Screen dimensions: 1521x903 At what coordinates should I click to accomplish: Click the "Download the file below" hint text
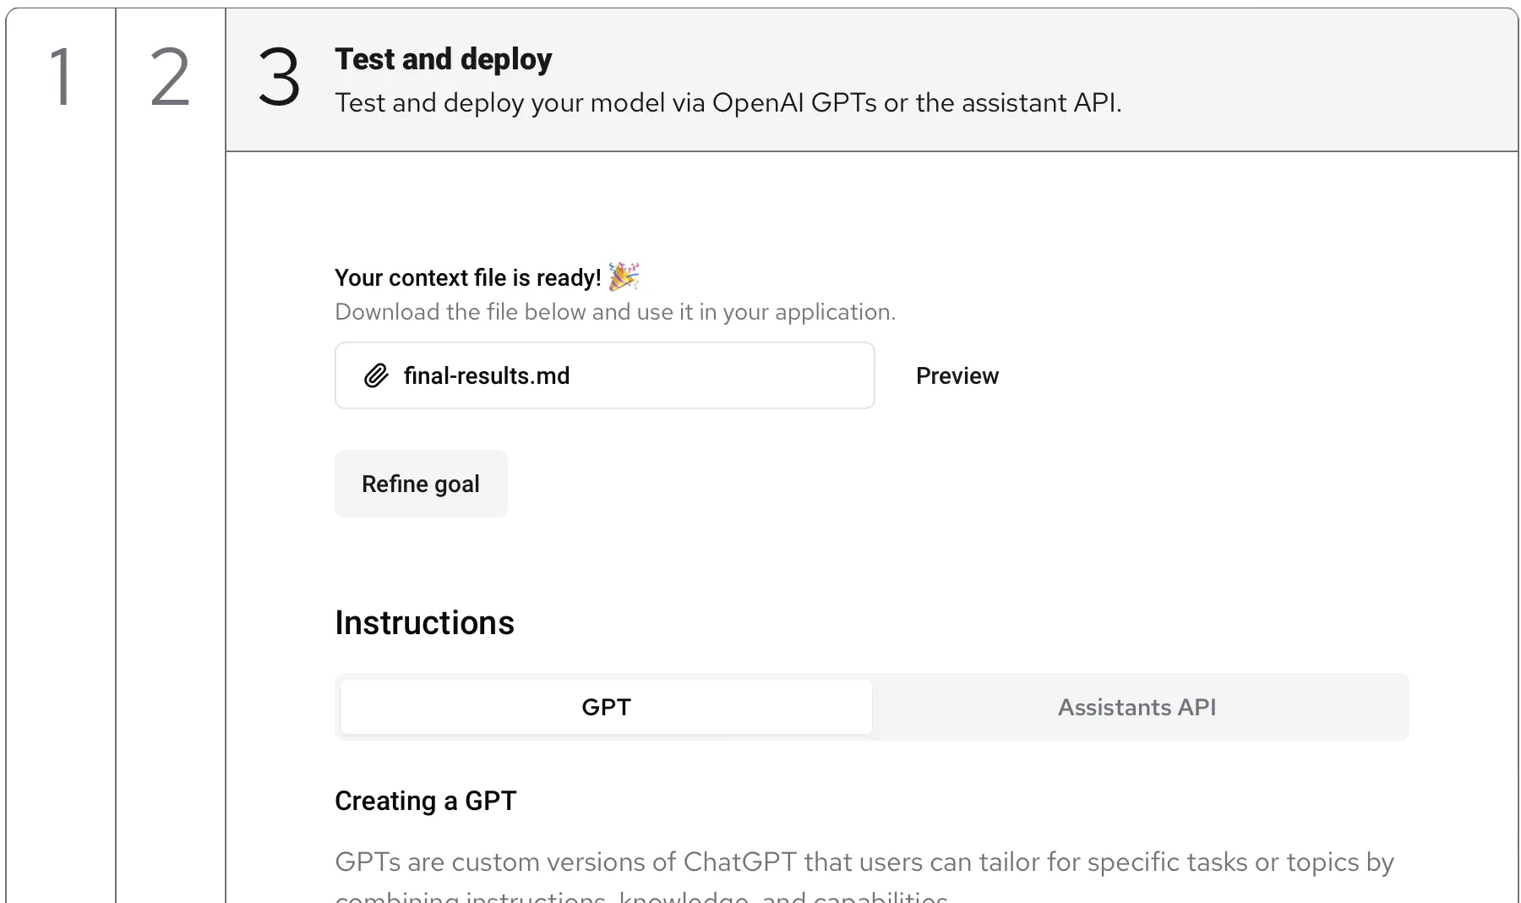[x=614, y=312]
